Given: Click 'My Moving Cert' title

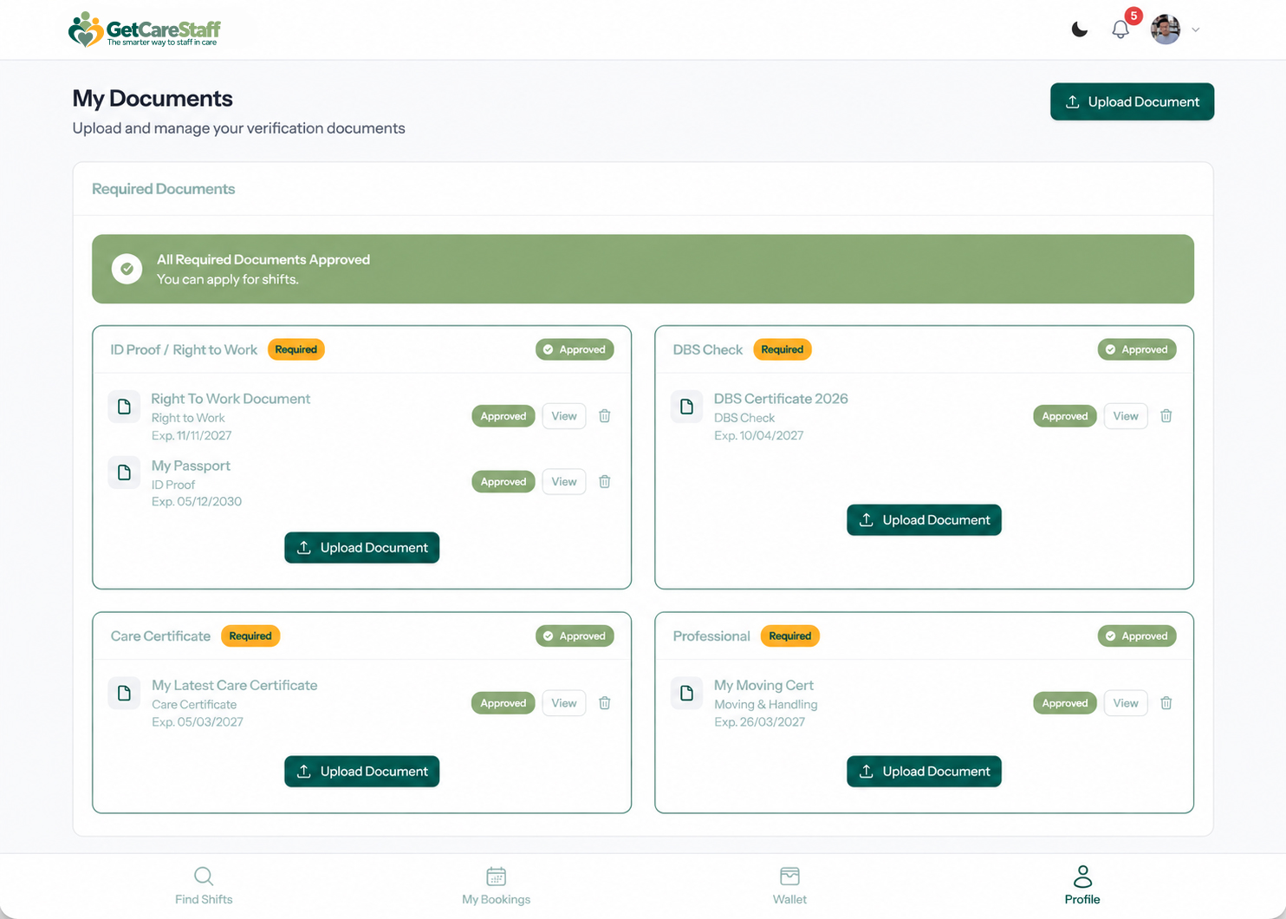Looking at the screenshot, I should tap(763, 685).
